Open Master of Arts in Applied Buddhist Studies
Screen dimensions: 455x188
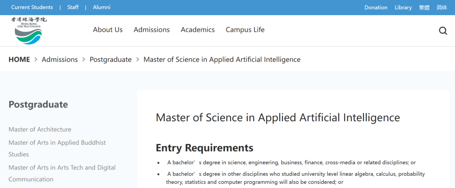[57, 143]
